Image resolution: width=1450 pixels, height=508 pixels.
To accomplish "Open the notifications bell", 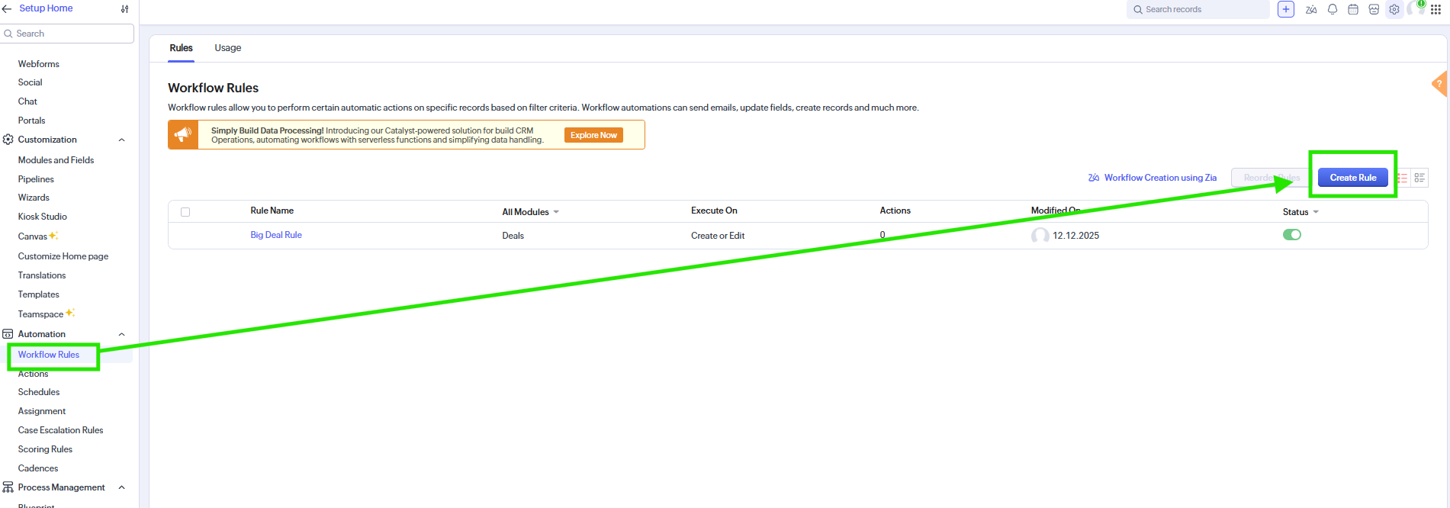I will pos(1333,10).
